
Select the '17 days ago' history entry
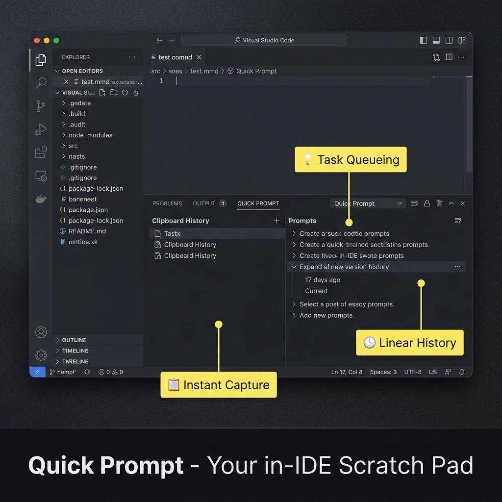[323, 280]
